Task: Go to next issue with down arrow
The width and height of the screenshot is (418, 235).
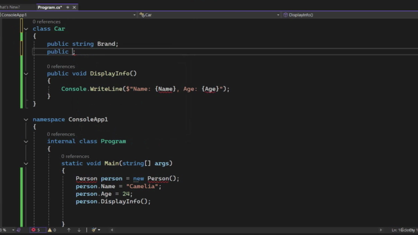Action: 79,230
